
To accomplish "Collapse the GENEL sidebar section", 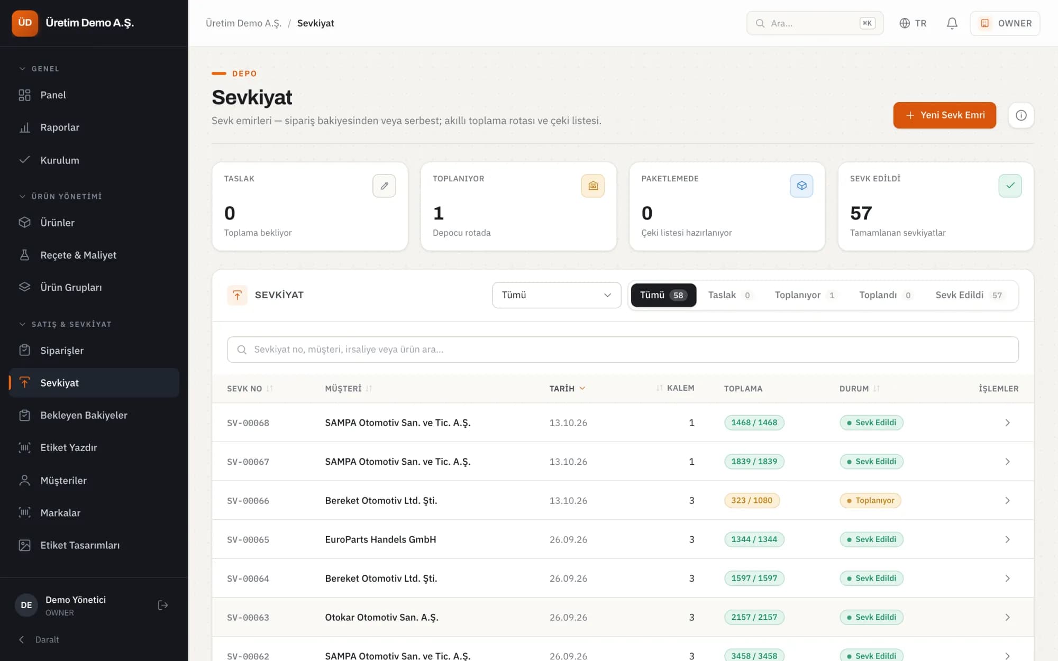I will (40, 69).
